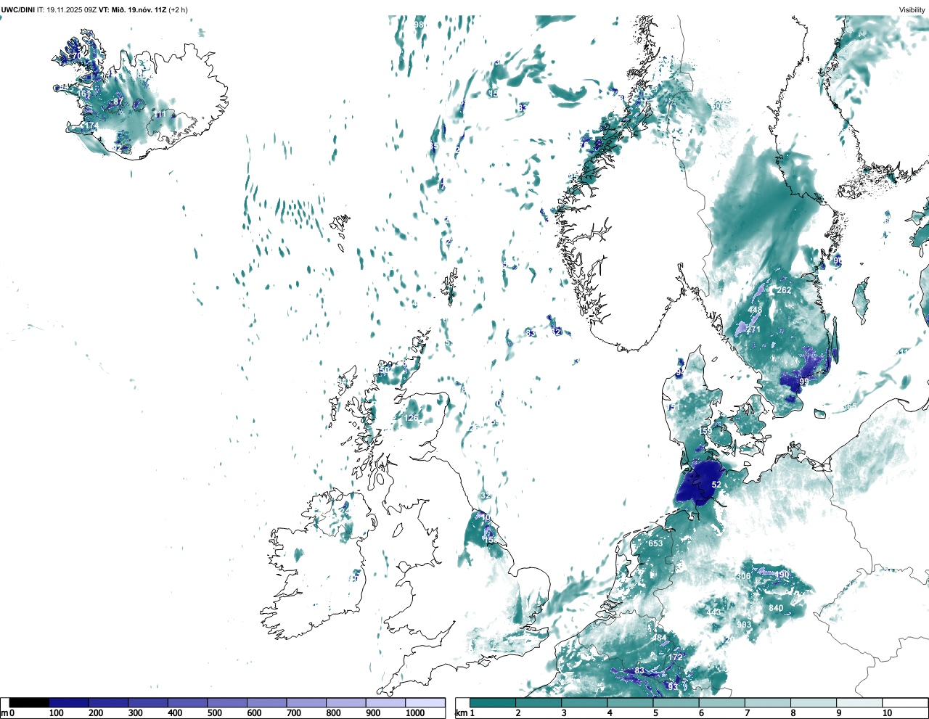The width and height of the screenshot is (929, 719).
Task: Click the '(+2 h)' forecast offset text
Action: click(x=178, y=9)
